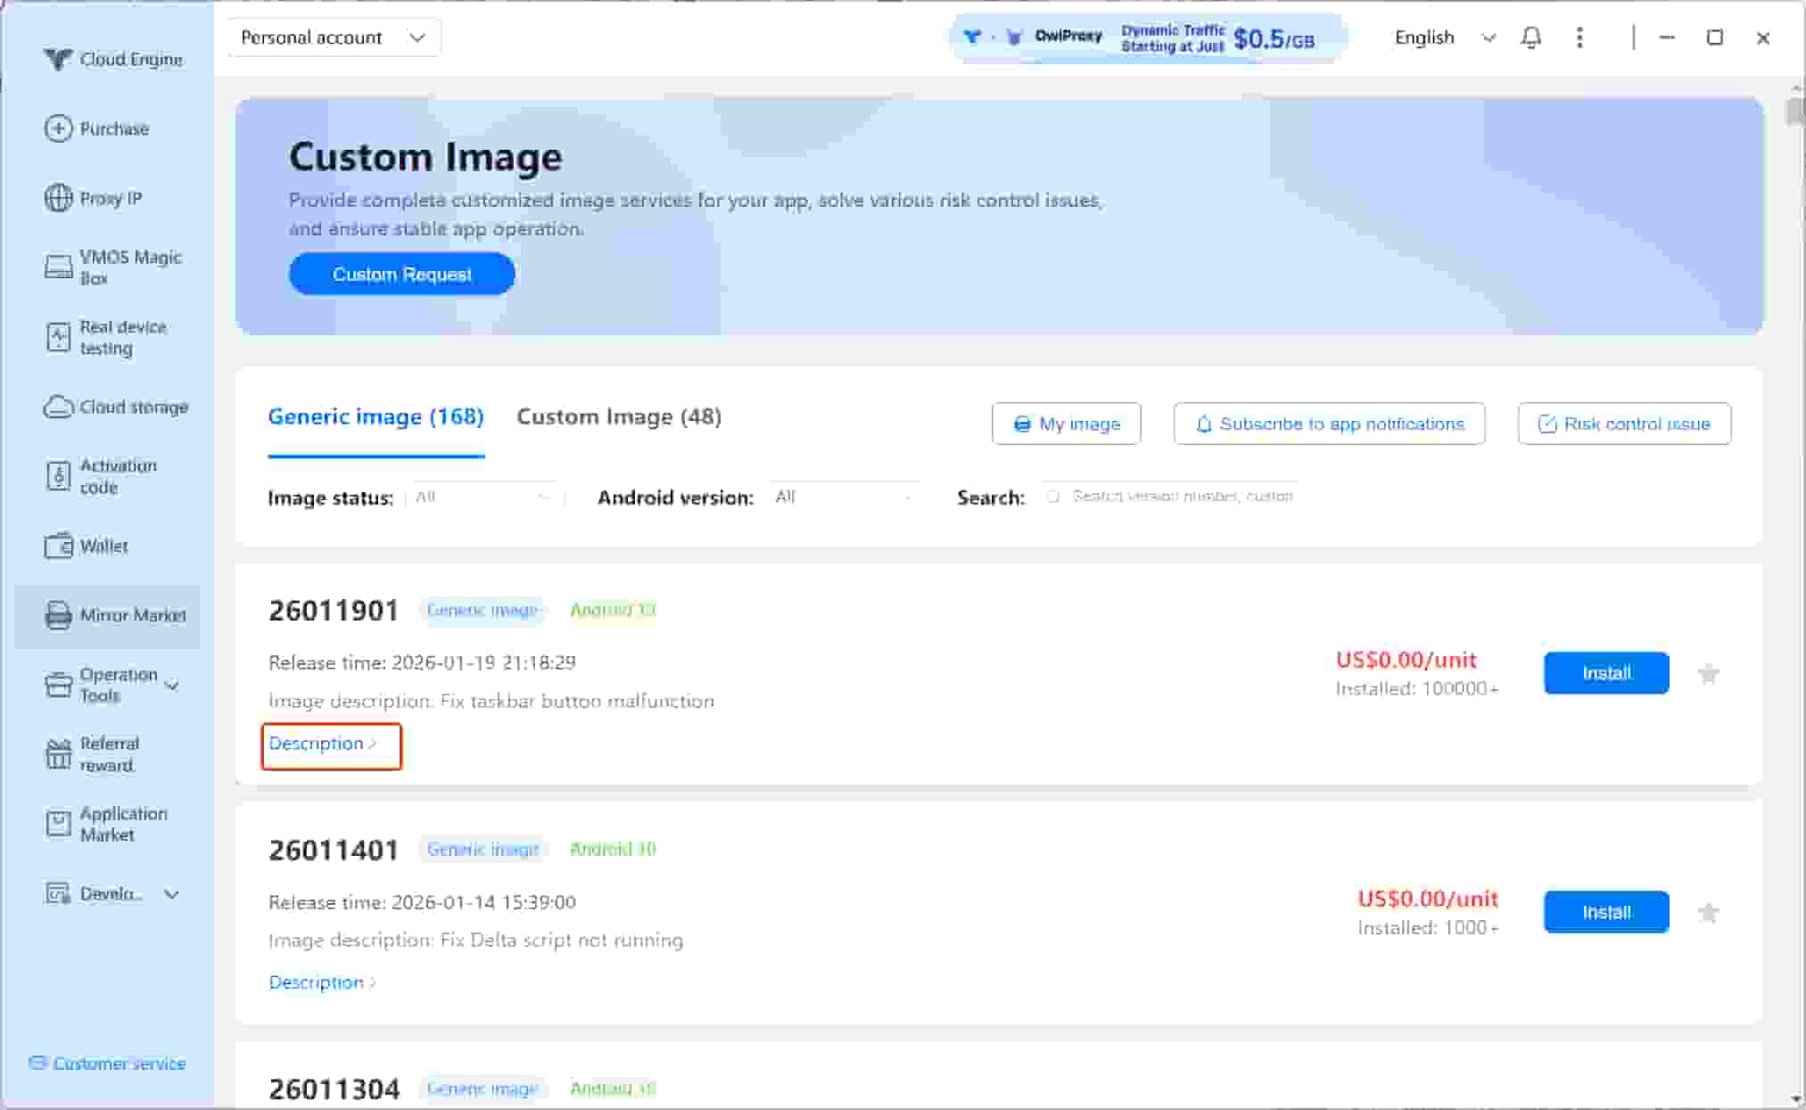The width and height of the screenshot is (1806, 1110).
Task: Favorite image 26011901 with star
Action: [1708, 674]
